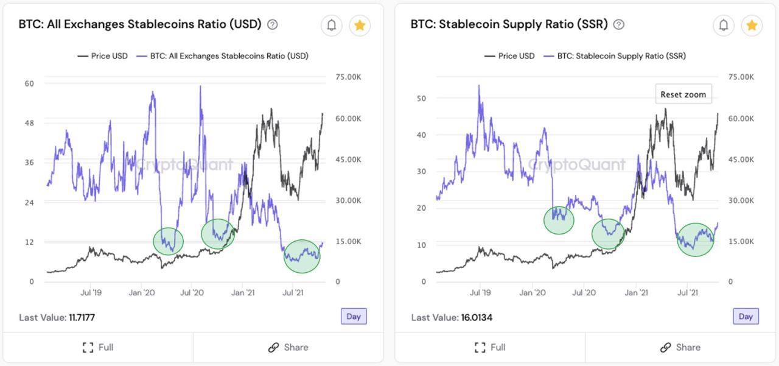Click the rightmost green circled region on left chart

pyautogui.click(x=302, y=256)
